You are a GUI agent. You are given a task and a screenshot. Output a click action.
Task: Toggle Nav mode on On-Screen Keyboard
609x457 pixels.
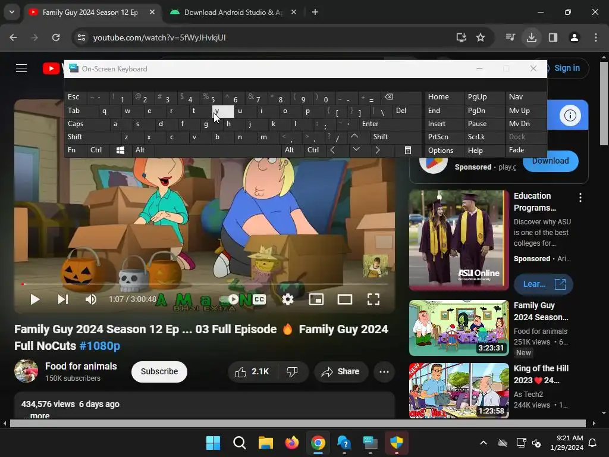pos(526,97)
